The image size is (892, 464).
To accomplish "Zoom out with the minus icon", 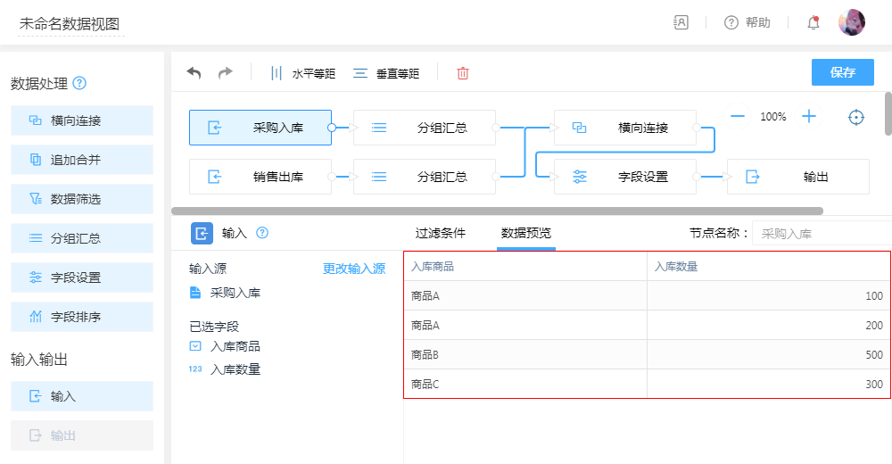I will point(738,116).
